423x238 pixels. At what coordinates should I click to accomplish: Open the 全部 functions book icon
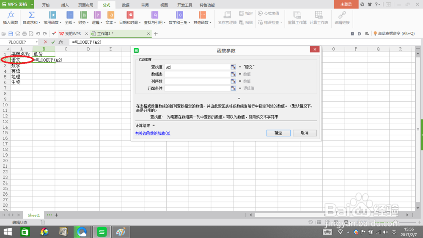pos(70,15)
